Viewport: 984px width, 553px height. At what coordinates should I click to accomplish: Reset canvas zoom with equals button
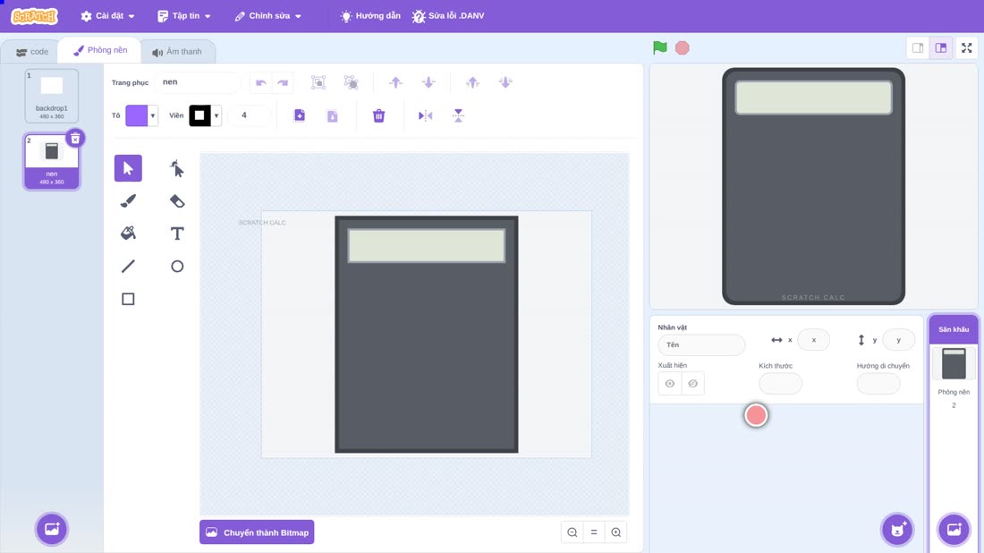(594, 532)
